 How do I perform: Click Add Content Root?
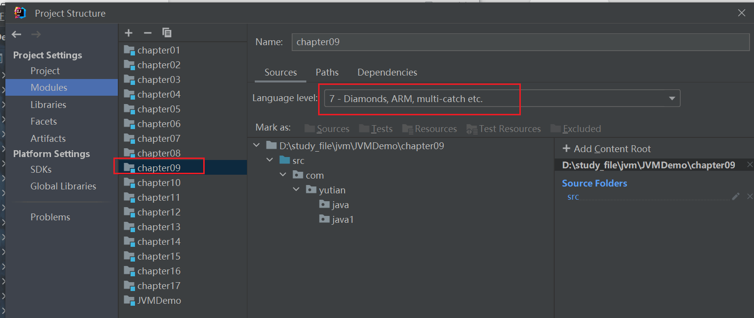(x=607, y=149)
